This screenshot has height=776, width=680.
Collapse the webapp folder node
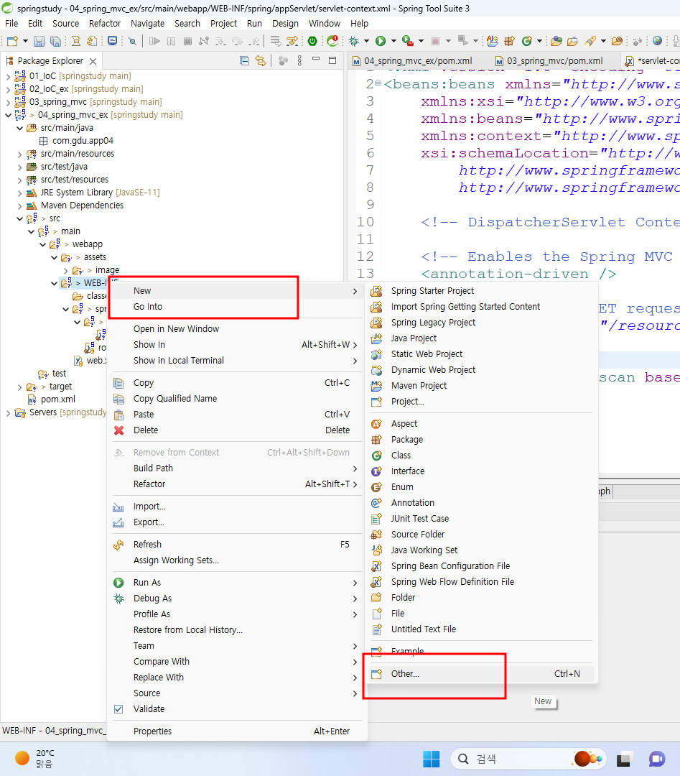coord(42,244)
